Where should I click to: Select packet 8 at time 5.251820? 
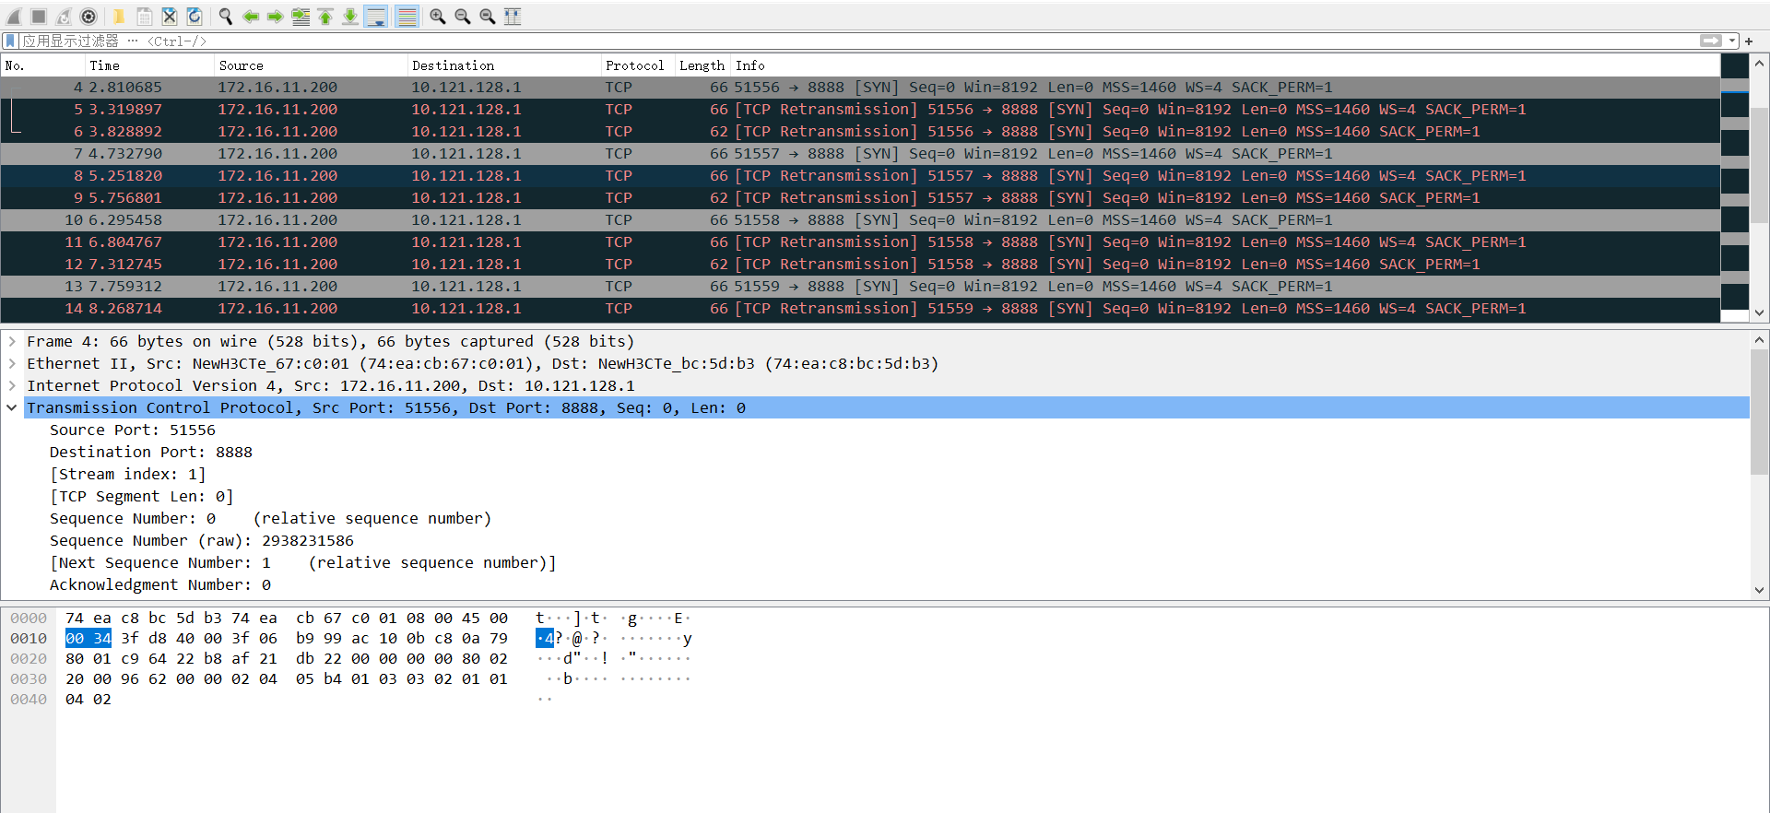click(860, 176)
